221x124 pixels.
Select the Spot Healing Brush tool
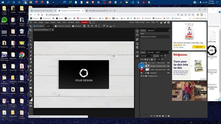coord(31,52)
